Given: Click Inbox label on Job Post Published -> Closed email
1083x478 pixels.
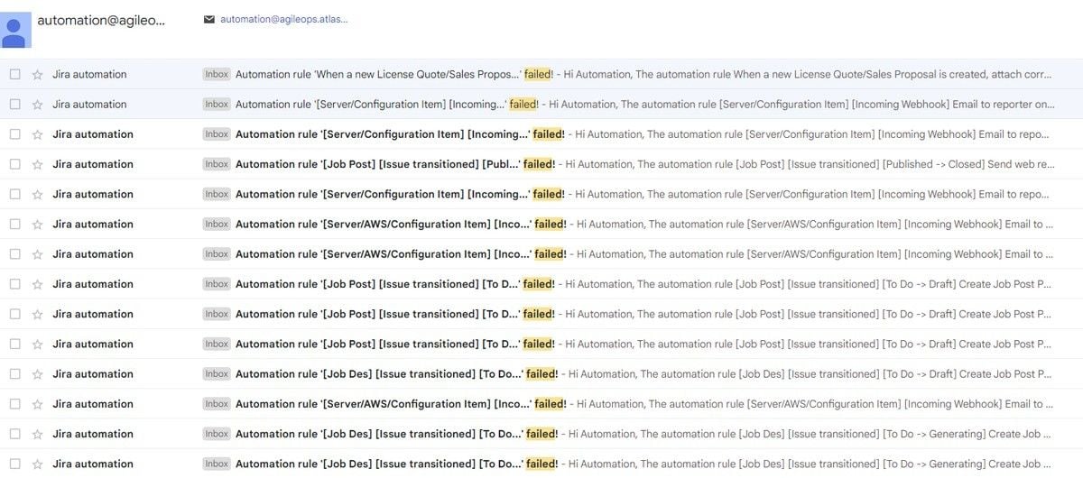Looking at the screenshot, I should (x=217, y=164).
